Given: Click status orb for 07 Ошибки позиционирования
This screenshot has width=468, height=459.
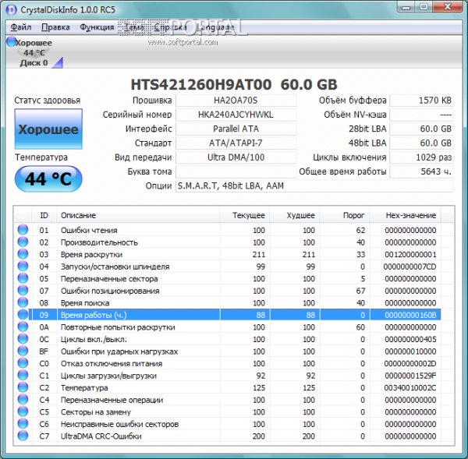Looking at the screenshot, I should [23, 290].
